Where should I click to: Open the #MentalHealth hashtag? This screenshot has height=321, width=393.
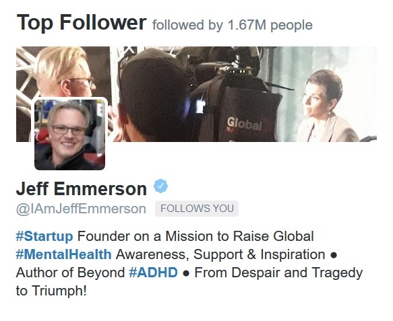click(63, 254)
